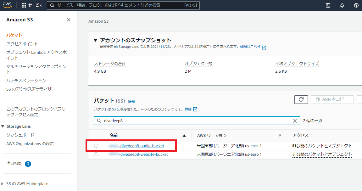
Task: Go to アクセスポイント in sidebar
Action: coord(22,44)
